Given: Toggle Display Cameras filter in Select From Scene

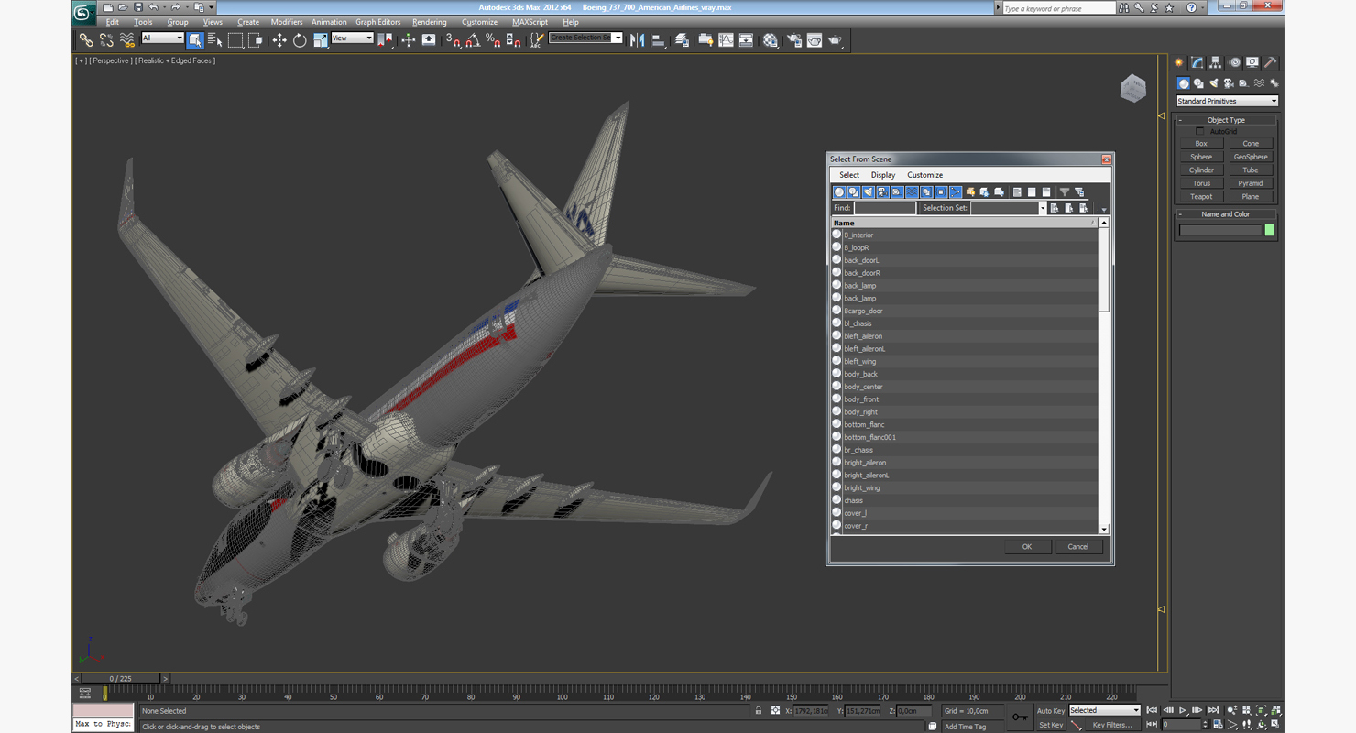Looking at the screenshot, I should 882,192.
